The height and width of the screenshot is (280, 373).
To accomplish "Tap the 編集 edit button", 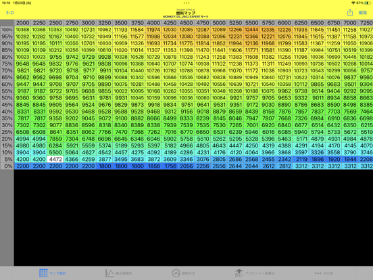I will pyautogui.click(x=363, y=13).
